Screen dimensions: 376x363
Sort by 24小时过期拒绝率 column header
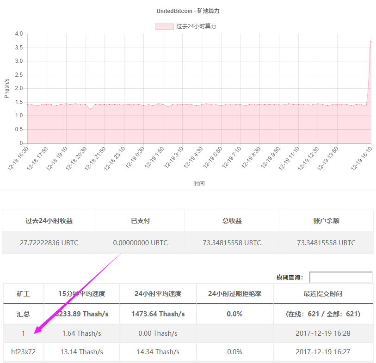234,294
